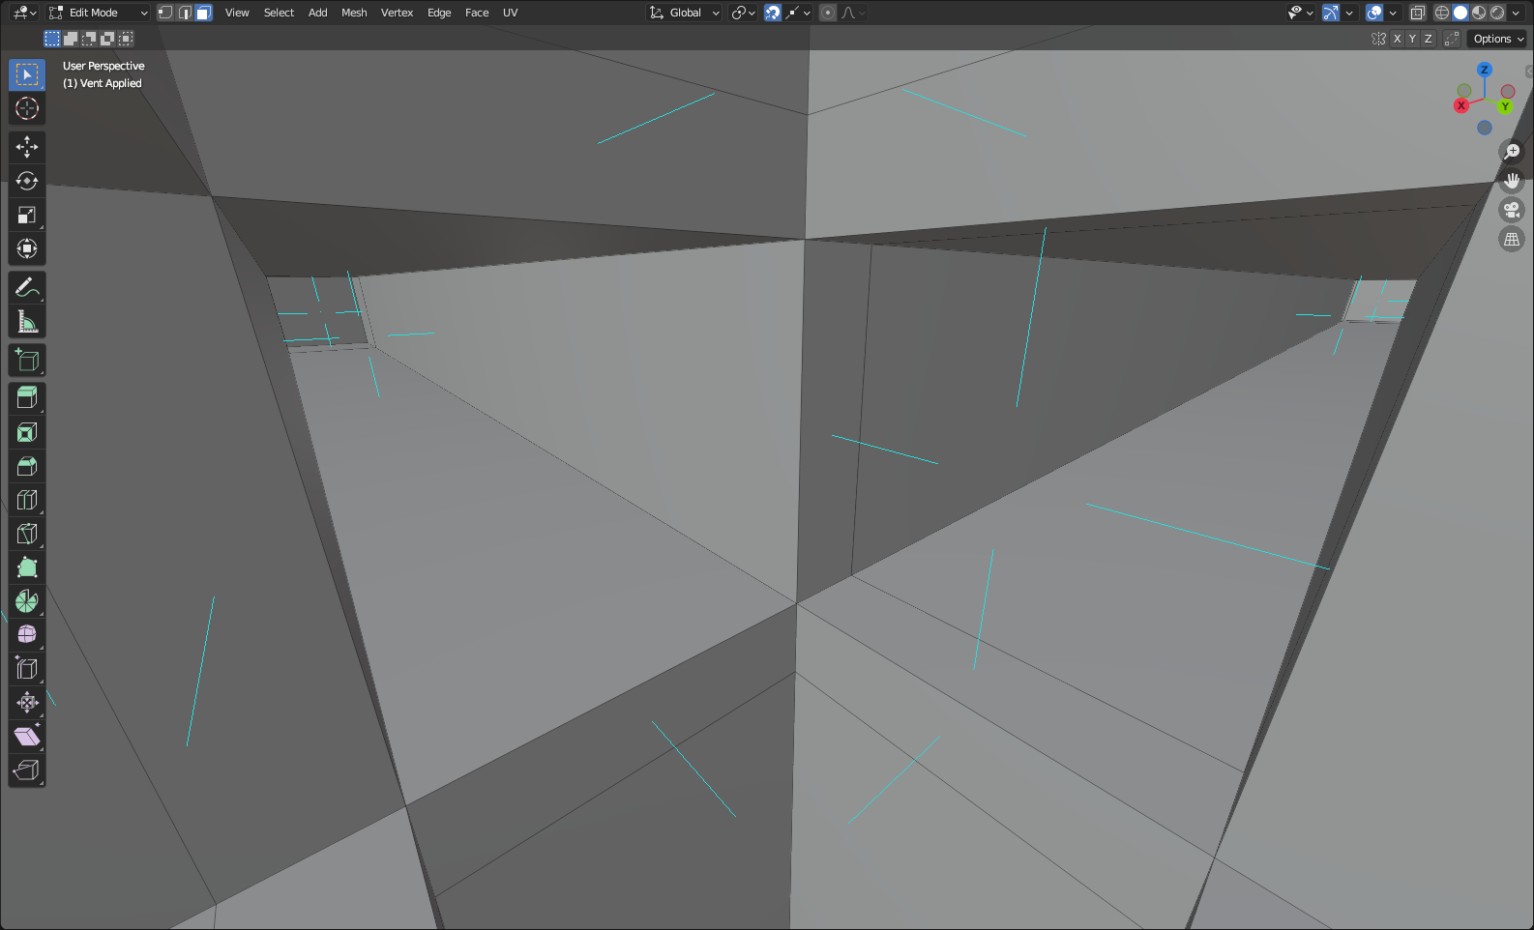1534x930 pixels.
Task: Open the snapping settings dropdown
Action: coord(799,13)
